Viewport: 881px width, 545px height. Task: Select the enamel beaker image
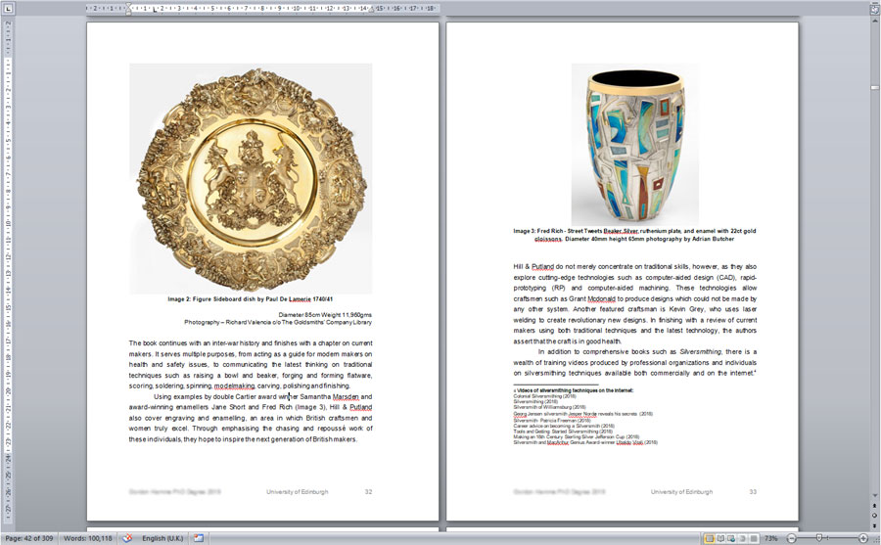coord(635,145)
